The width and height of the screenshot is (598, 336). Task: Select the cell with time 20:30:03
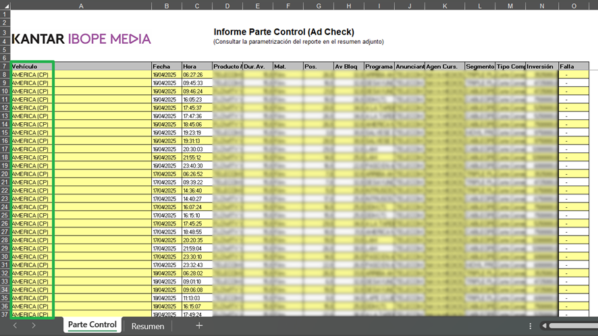(x=197, y=149)
